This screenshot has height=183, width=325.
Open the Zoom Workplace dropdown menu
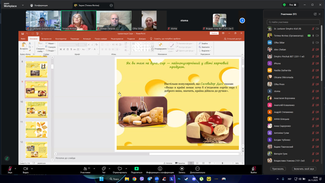(23, 5)
